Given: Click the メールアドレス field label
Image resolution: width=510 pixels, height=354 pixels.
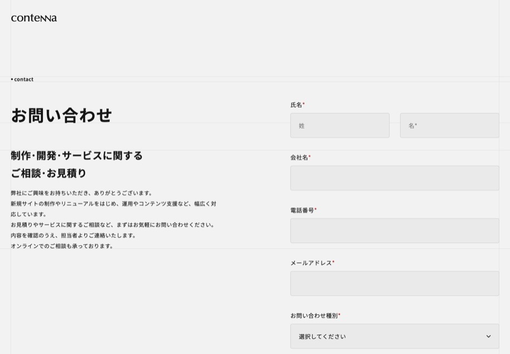Looking at the screenshot, I should [x=312, y=263].
